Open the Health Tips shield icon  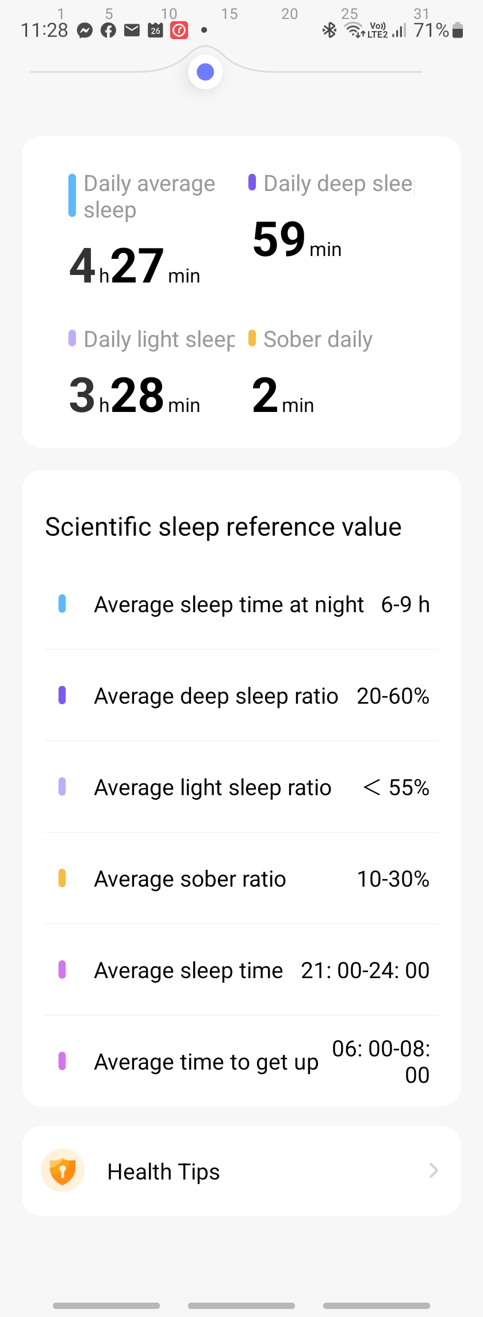63,1171
